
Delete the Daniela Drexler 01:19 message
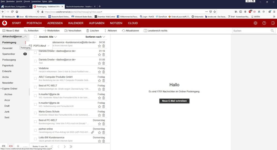coord(103,55)
